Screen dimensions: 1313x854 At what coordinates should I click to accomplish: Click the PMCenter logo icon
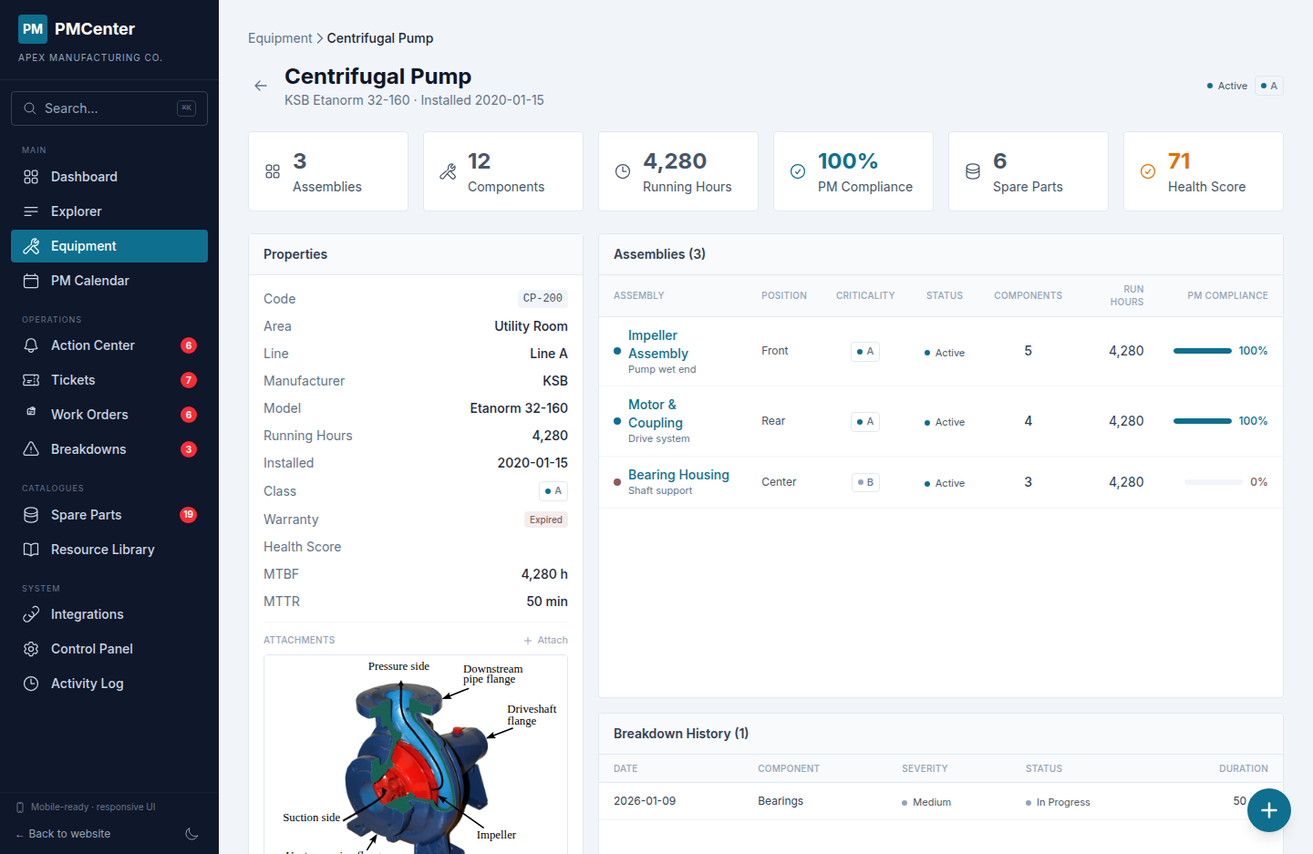click(33, 29)
